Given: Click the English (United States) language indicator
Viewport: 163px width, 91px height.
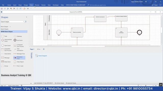Looking at the screenshot, I should pyautogui.click(x=13, y=86).
